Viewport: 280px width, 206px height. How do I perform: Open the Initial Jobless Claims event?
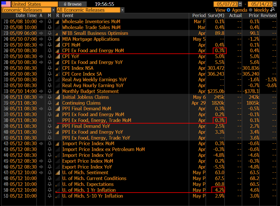click(x=86, y=97)
